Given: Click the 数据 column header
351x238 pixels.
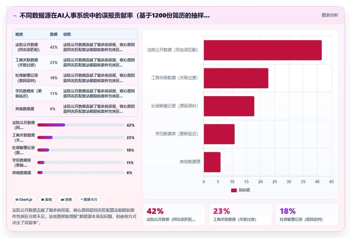Looking at the screenshot, I should (x=54, y=34).
